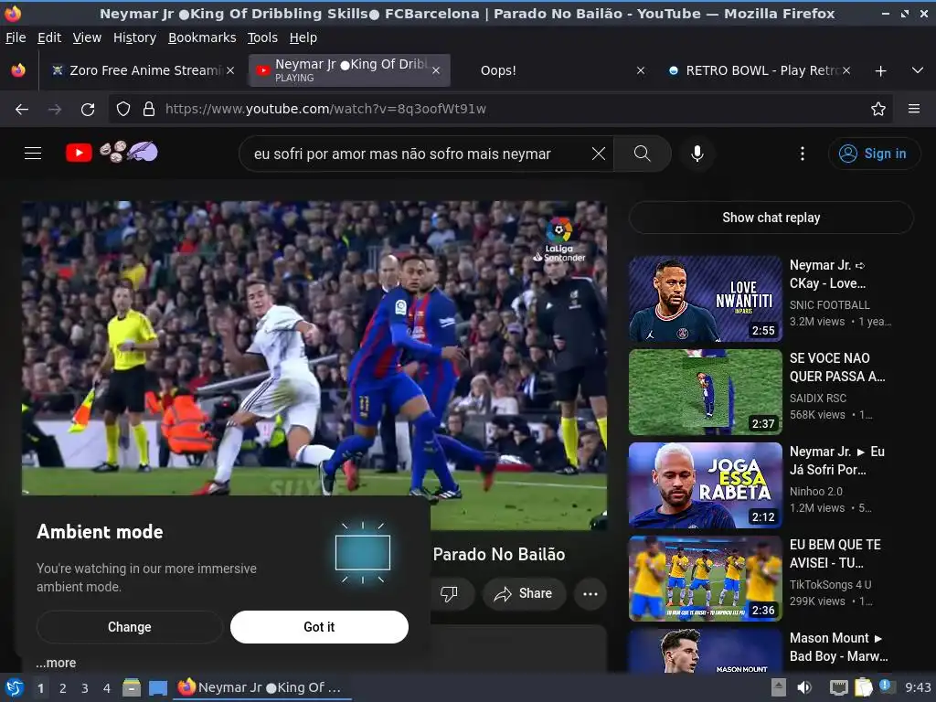Switch to workspace 2 in taskbar

pos(63,688)
